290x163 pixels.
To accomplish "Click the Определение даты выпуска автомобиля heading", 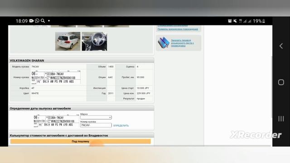I will point(40,109).
